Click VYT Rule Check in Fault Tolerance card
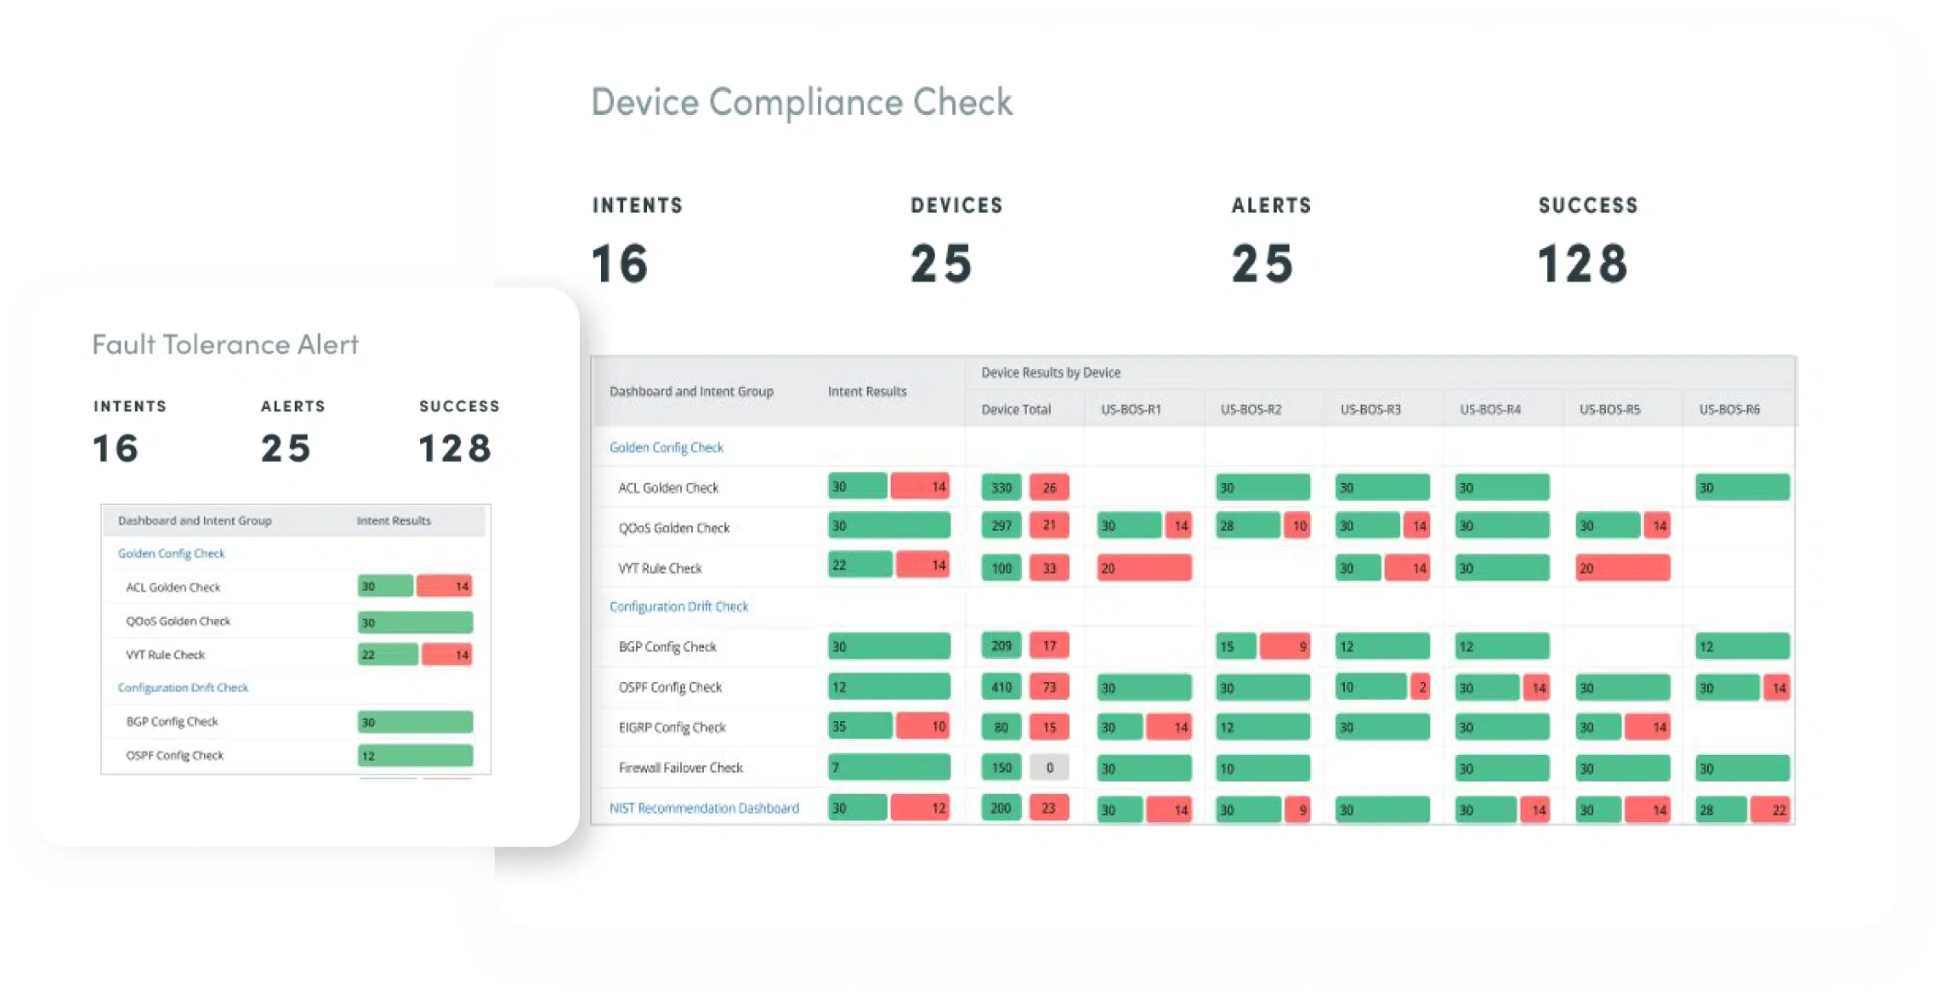 (165, 655)
